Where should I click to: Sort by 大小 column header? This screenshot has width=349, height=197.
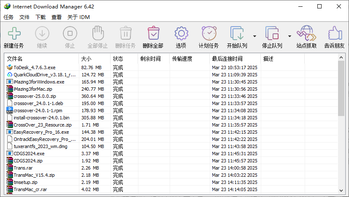pyautogui.click(x=95, y=59)
